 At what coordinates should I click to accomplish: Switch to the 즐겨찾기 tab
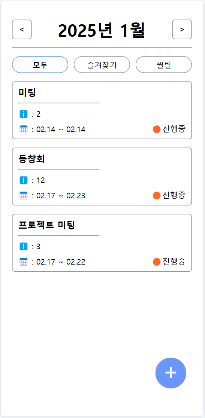(102, 64)
